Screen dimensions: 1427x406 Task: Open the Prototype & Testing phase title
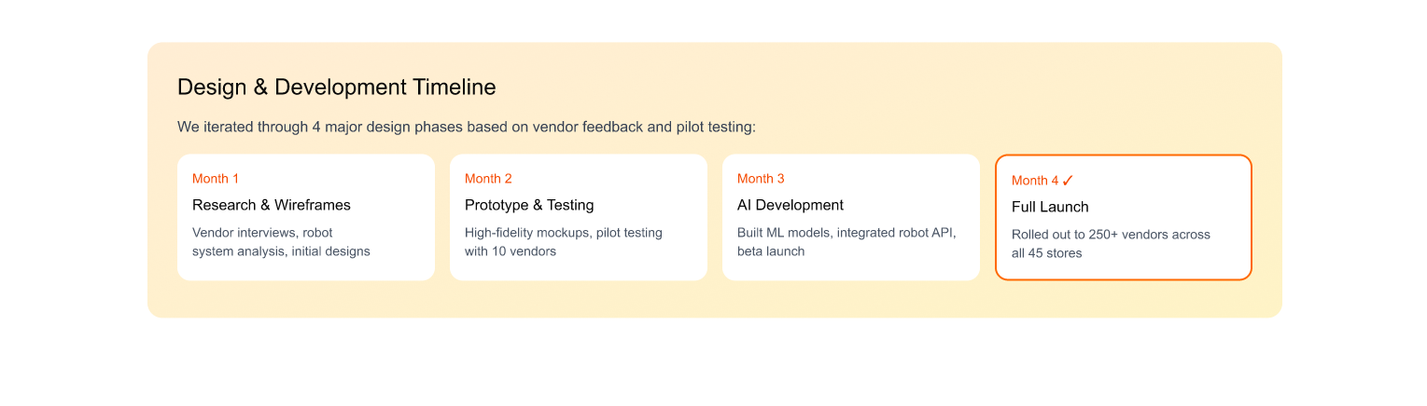coord(529,205)
